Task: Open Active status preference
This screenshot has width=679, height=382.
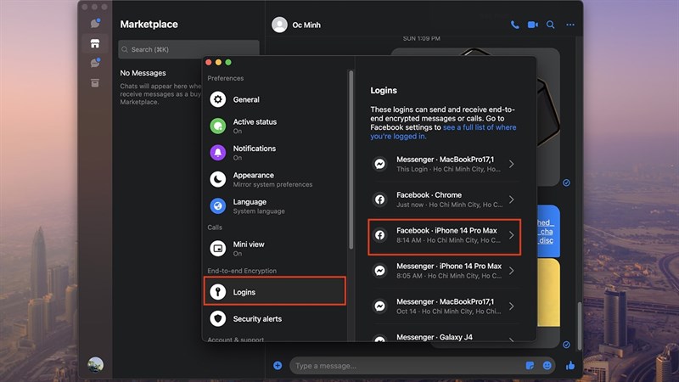Action: click(x=255, y=126)
